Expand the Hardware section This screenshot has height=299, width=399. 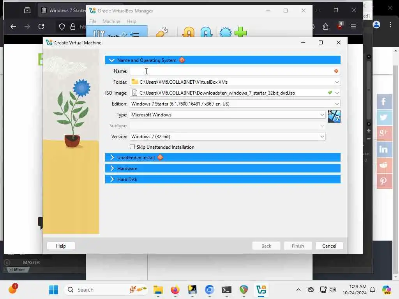click(112, 169)
